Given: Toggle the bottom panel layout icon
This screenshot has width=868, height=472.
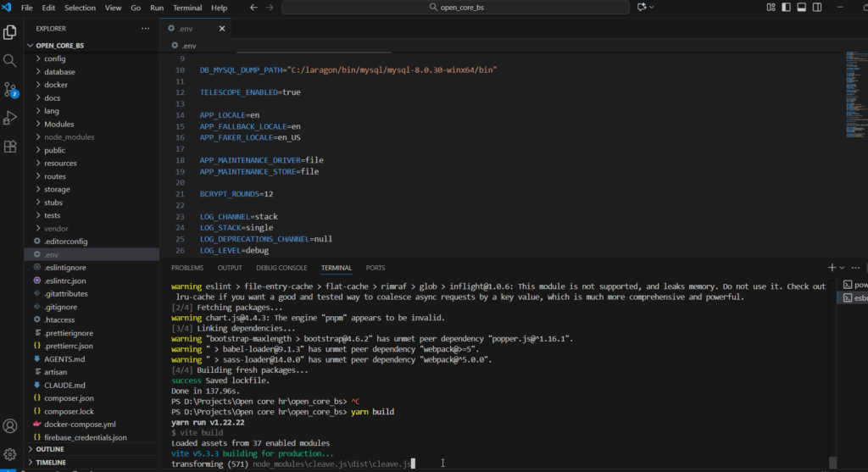Looking at the screenshot, I should [800, 8].
